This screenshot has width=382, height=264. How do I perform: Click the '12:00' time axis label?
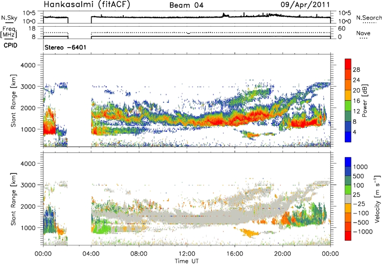pyautogui.click(x=187, y=254)
